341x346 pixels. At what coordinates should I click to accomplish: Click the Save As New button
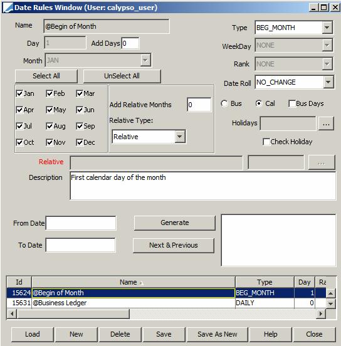(x=217, y=334)
